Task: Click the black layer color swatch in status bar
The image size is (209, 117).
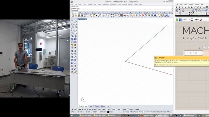Action: point(108,112)
